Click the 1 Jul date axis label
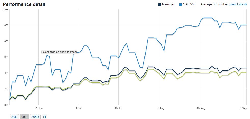Screen dimensions: 250x119 coord(78,108)
